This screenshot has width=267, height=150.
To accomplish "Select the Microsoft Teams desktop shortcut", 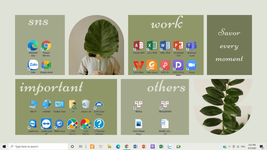I will pyautogui.click(x=192, y=48).
